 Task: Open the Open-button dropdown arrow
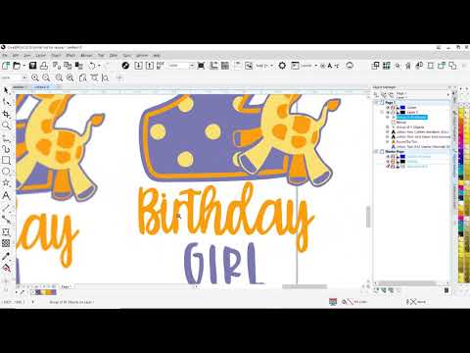coord(23,66)
